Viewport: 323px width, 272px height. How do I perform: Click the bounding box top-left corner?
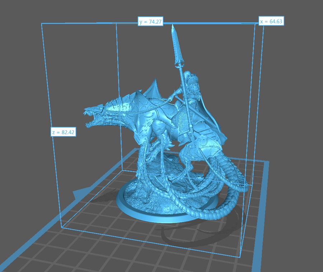(42, 24)
